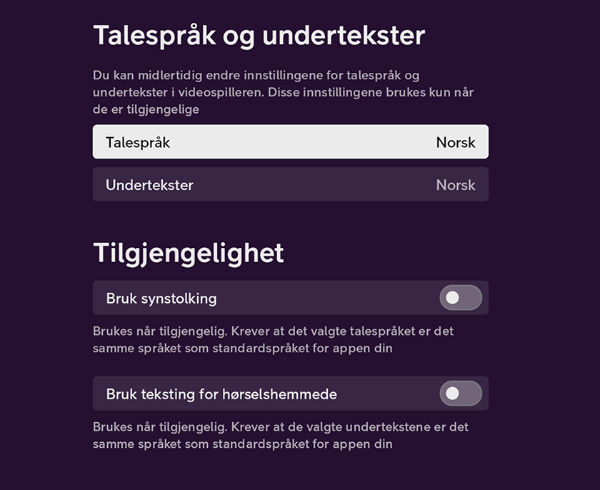Click the Bruk synstolking label text
Image resolution: width=600 pixels, height=490 pixels.
point(161,299)
